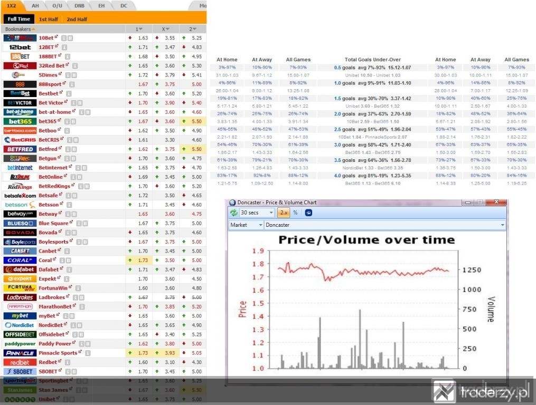Click the Price/Volume over time chart title
536x405 pixels.
(366, 240)
